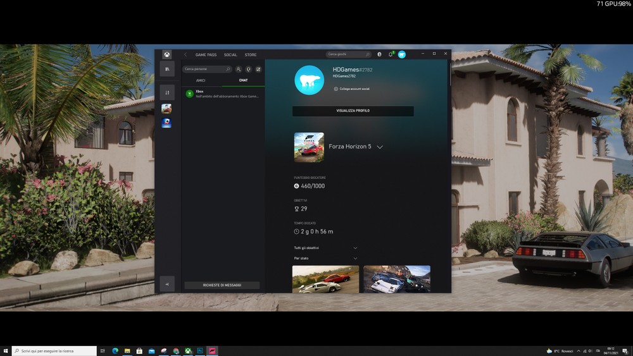The image size is (633, 356).
Task: Click the Richieste di messaggi button
Action: coord(222,285)
